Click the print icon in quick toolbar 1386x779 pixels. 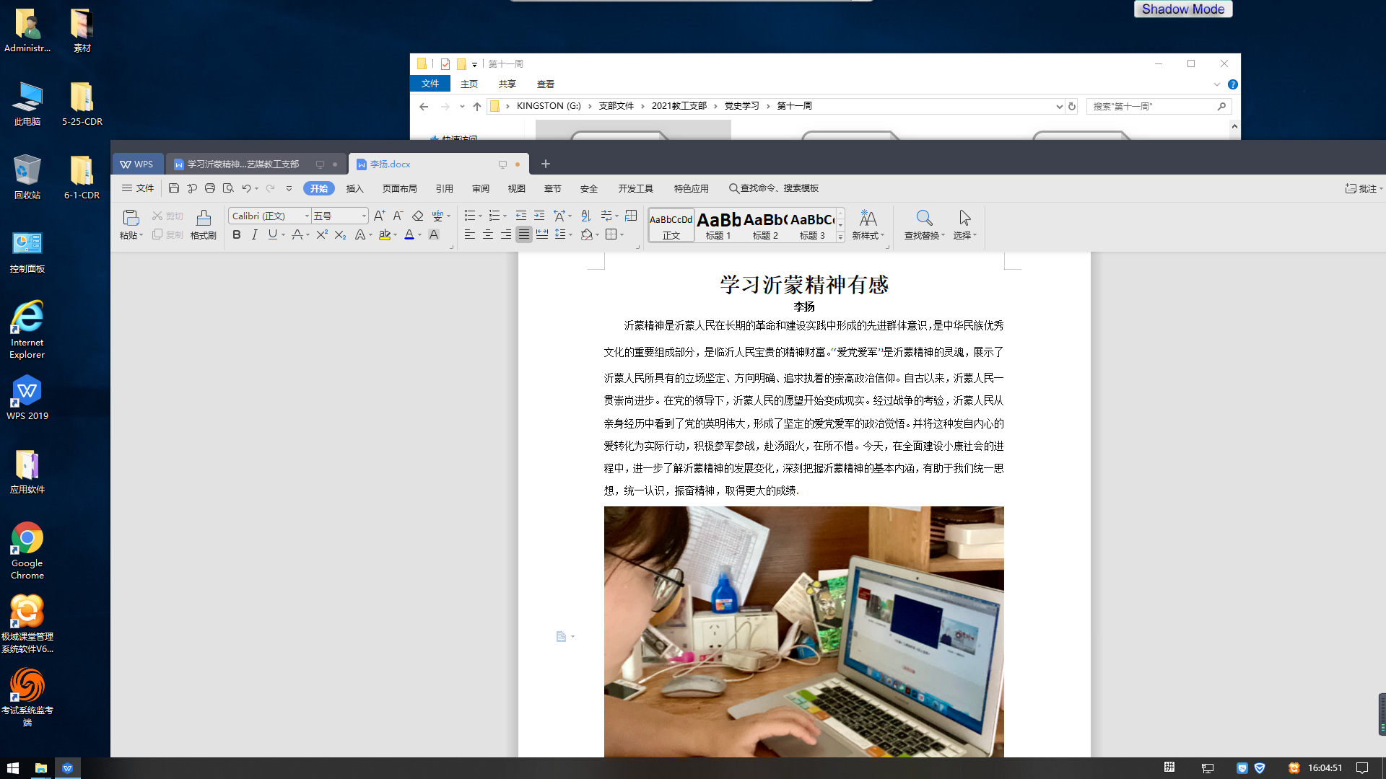210,188
